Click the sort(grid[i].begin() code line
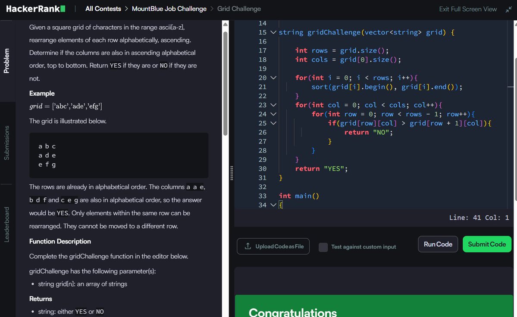Image resolution: width=517 pixels, height=317 pixels. 387,87
